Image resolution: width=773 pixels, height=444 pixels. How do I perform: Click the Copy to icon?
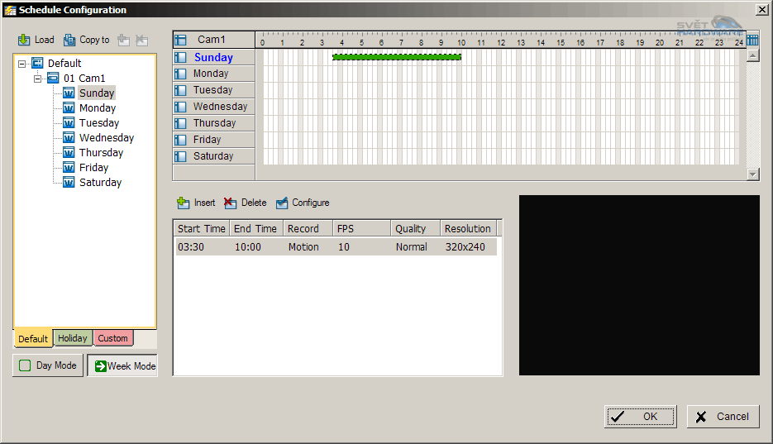(x=69, y=40)
